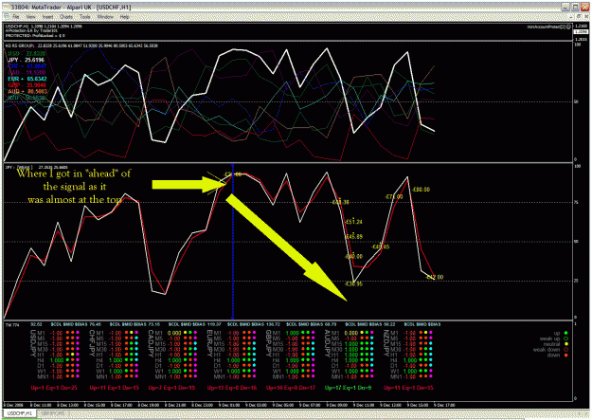
Task: Click the CAD strength legend label
Action: tap(27, 73)
